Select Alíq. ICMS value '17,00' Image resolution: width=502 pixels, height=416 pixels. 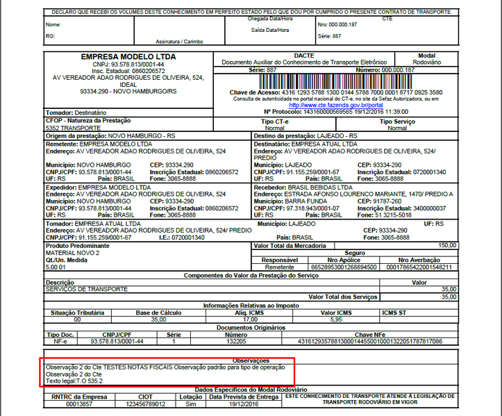tap(250, 319)
